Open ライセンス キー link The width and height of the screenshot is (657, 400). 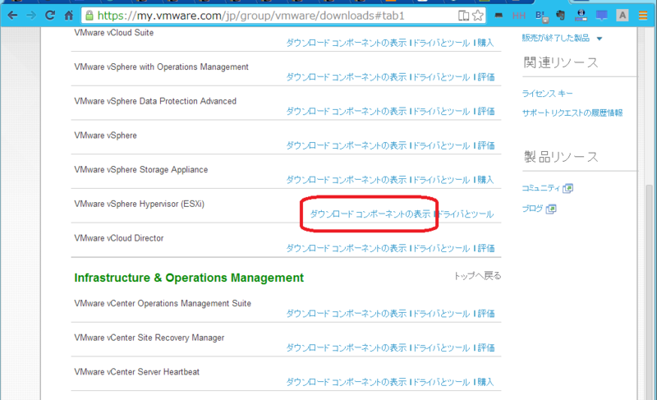coord(547,94)
